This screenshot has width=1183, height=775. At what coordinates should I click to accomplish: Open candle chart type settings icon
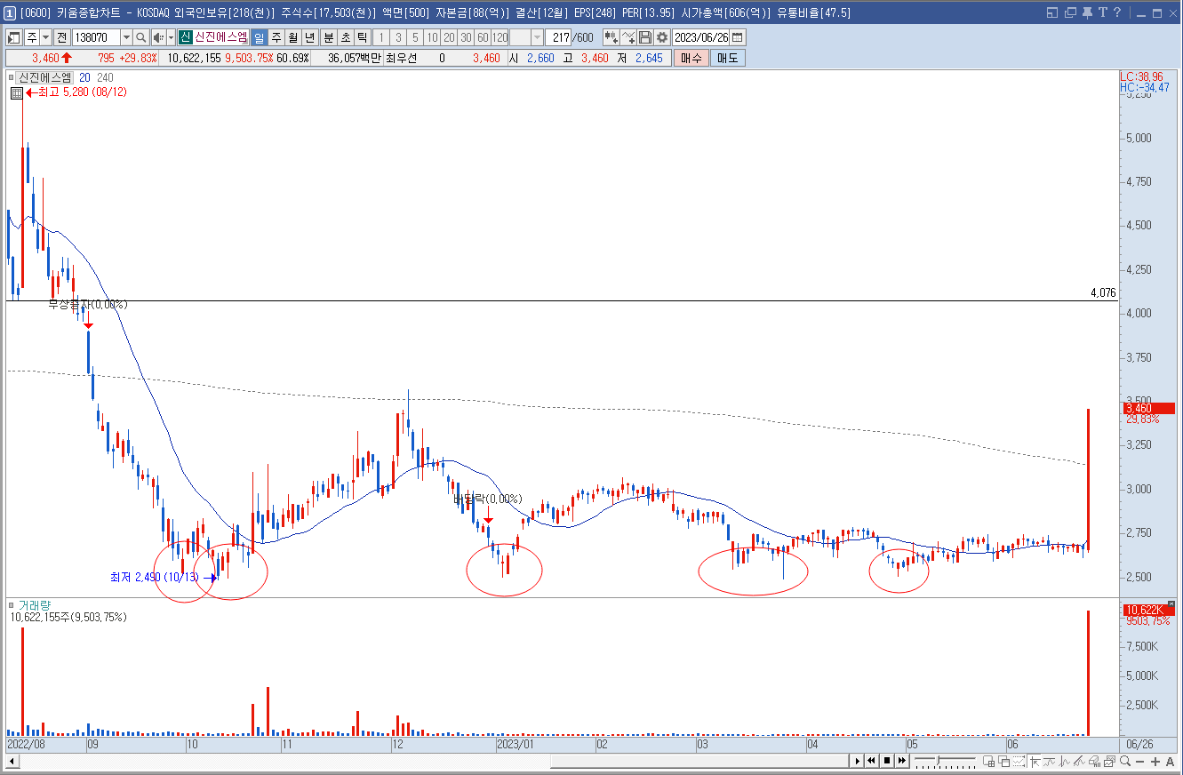tap(611, 37)
